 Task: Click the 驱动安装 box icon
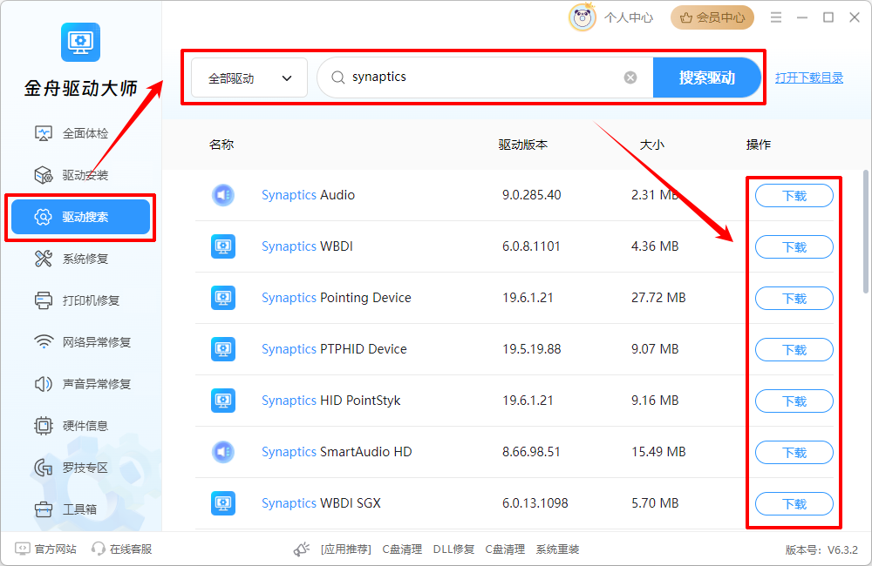(44, 175)
